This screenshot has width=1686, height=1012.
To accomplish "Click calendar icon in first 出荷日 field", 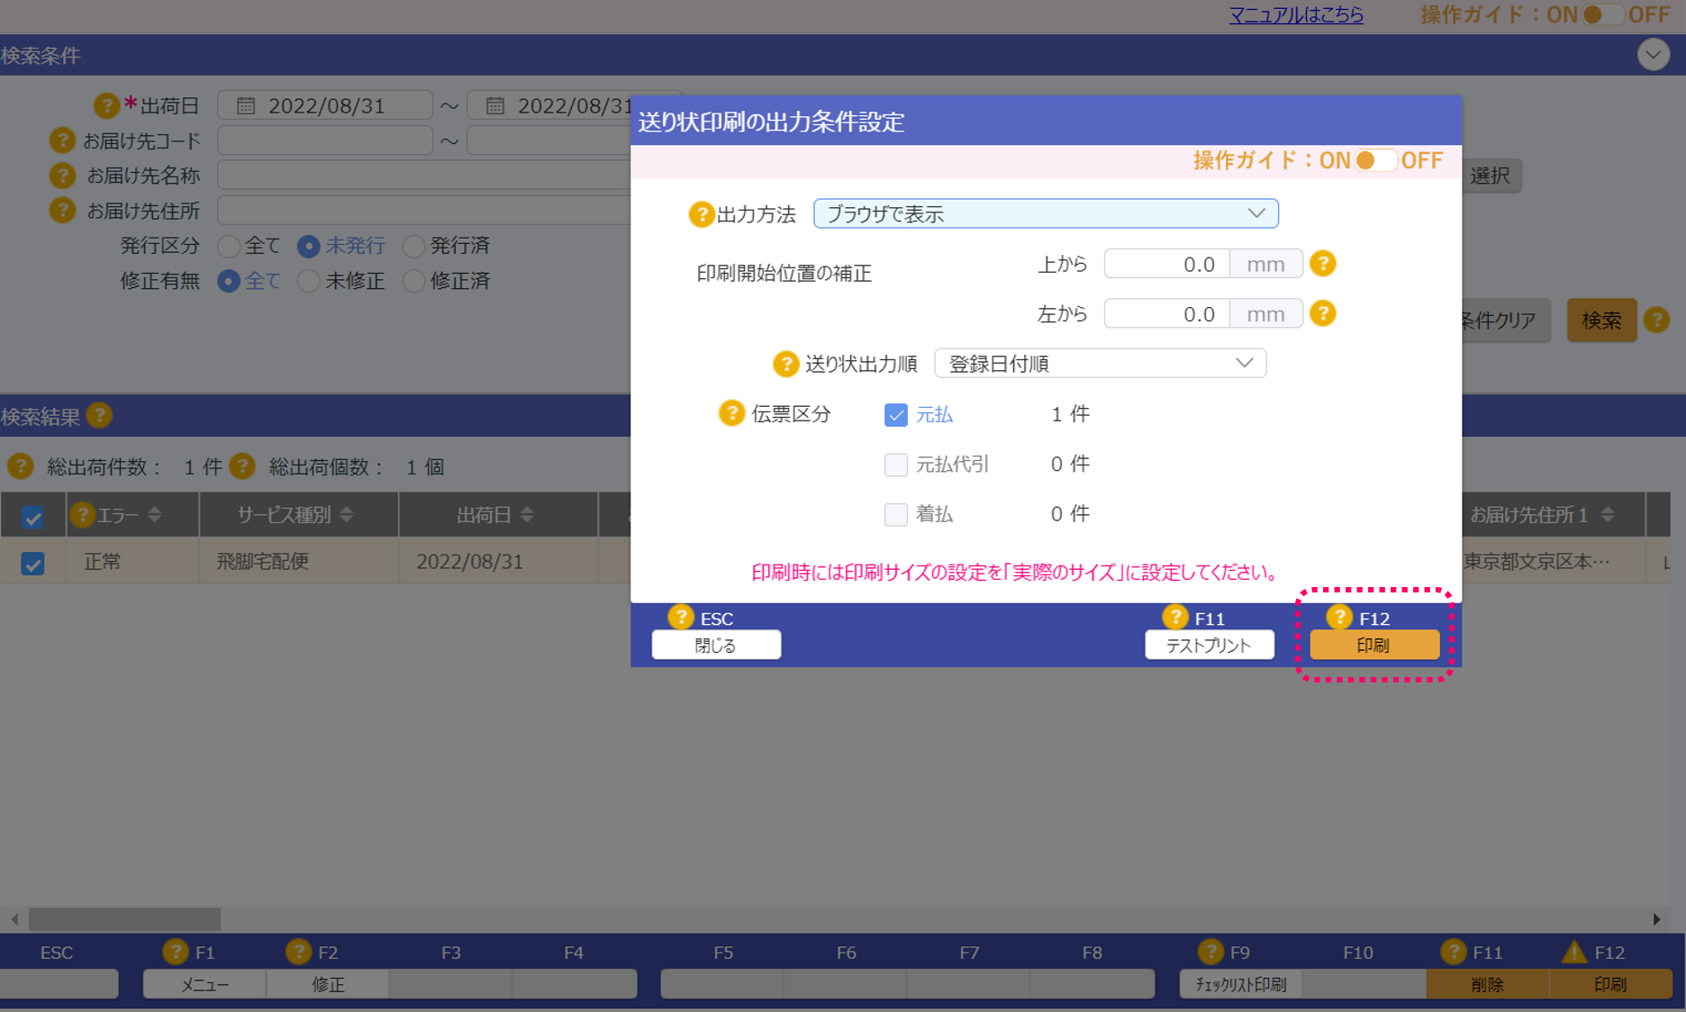I will (x=245, y=106).
